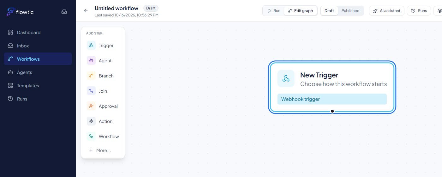Click the back arrow next to the workflow title

(86, 11)
